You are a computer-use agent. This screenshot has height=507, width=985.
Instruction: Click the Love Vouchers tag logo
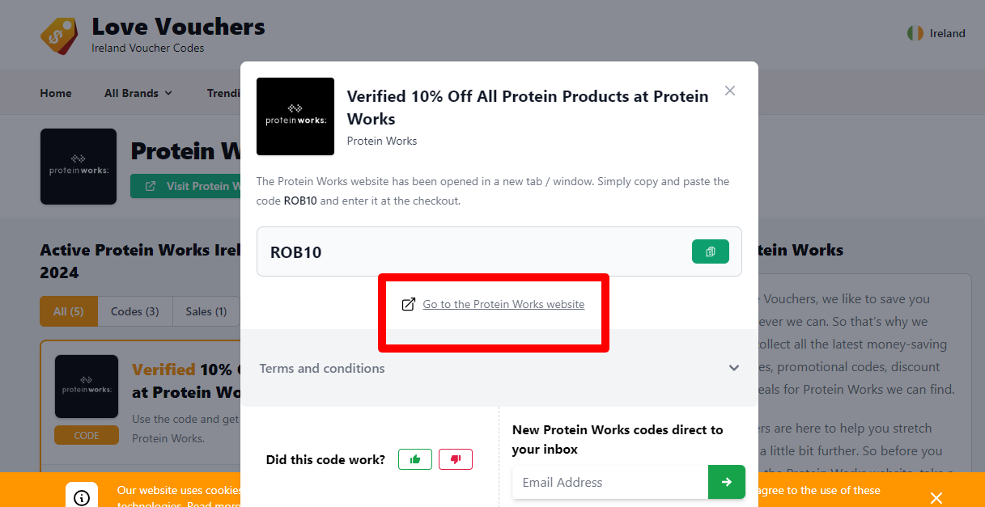58,34
